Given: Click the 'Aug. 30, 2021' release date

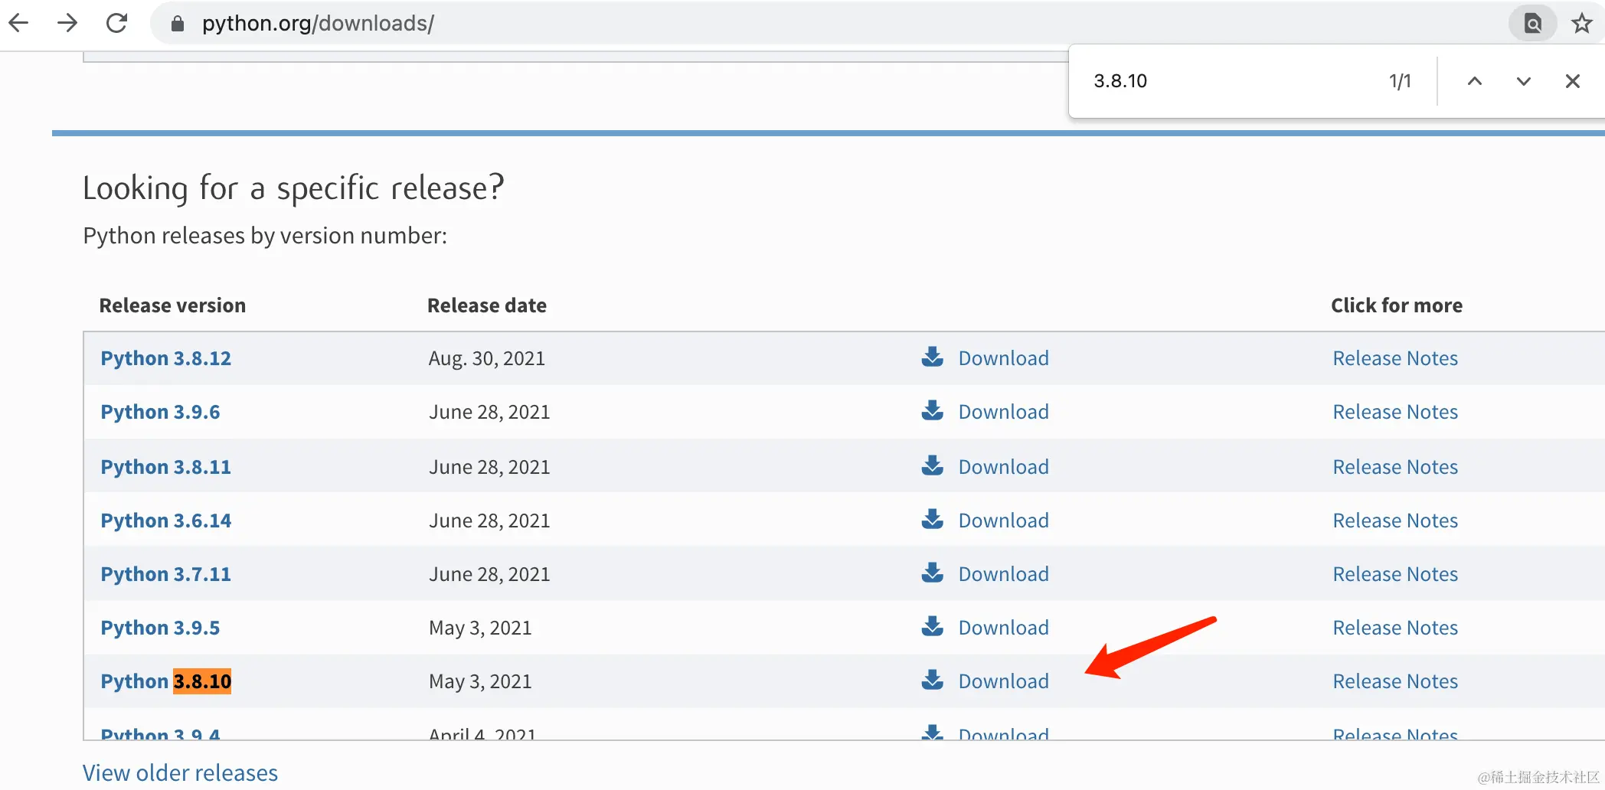Looking at the screenshot, I should (x=486, y=358).
